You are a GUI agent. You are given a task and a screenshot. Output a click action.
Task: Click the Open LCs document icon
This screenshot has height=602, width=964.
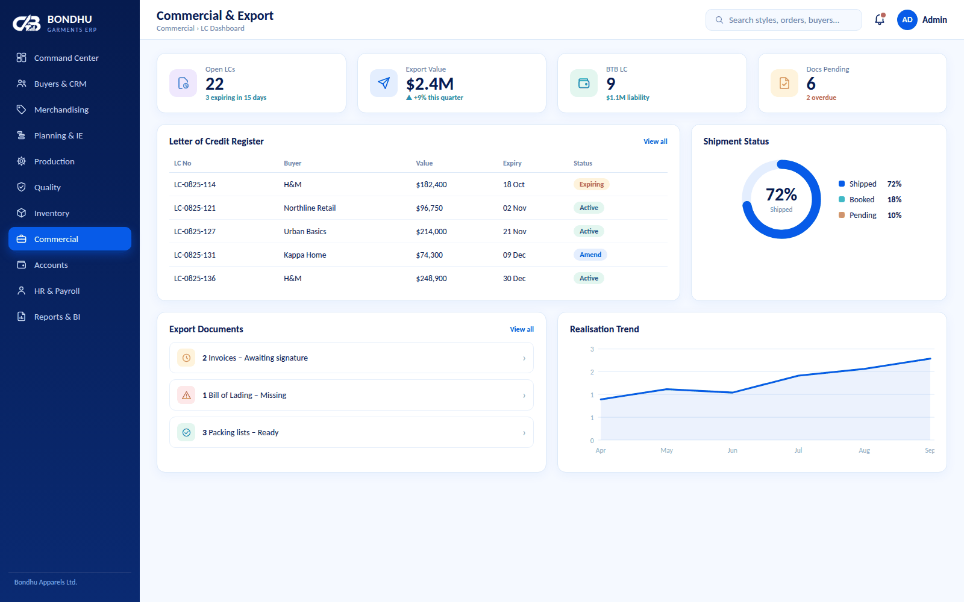[183, 83]
